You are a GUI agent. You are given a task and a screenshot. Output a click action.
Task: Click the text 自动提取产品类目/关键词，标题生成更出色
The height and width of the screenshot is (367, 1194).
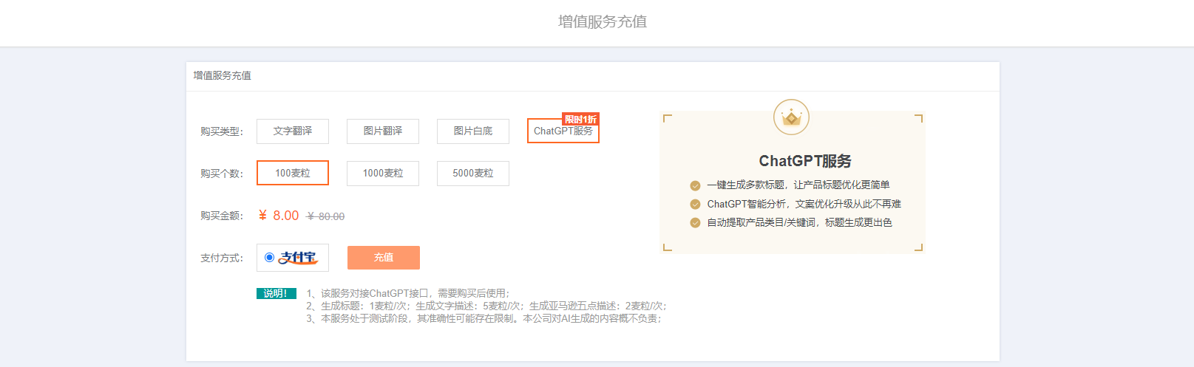800,222
